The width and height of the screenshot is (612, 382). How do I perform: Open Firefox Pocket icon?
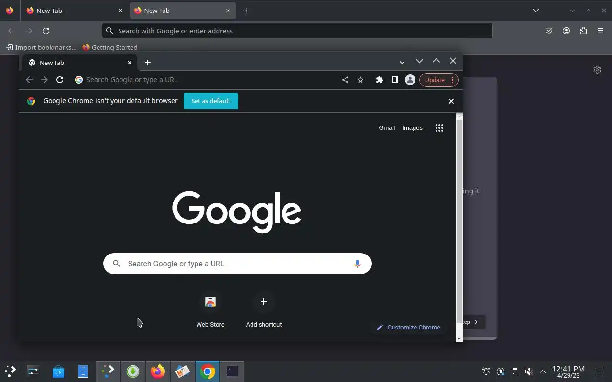point(549,31)
